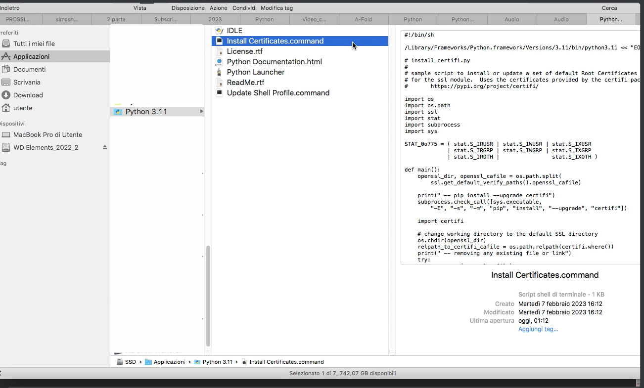Screen dimensions: 644x388
Task: Open the Download sidebar icon
Action: (x=6, y=95)
